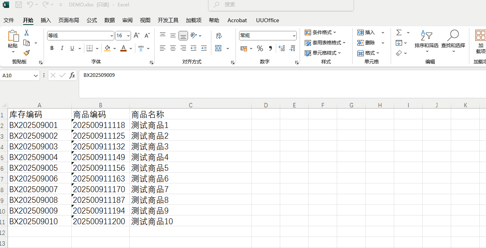Screen dimensions: 486x248
Task: Open the 数据 (Data) ribbon tab
Action: click(x=110, y=20)
